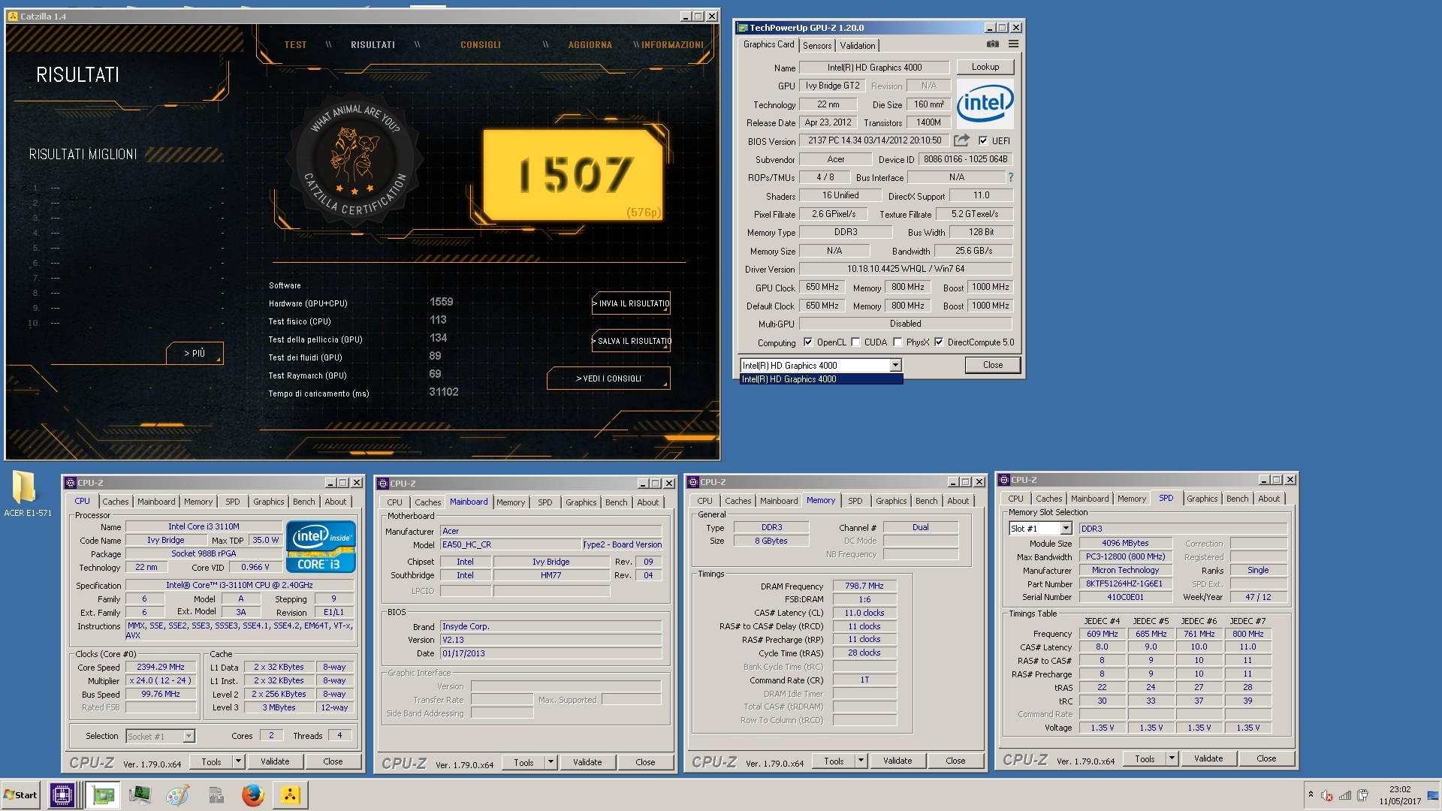Click VEDI I CONSIGLI button
The width and height of the screenshot is (1442, 811).
click(x=608, y=378)
